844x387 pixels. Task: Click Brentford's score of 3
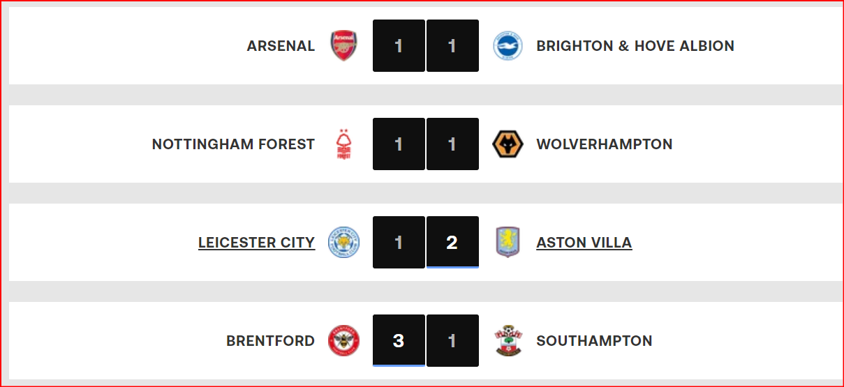(x=399, y=341)
